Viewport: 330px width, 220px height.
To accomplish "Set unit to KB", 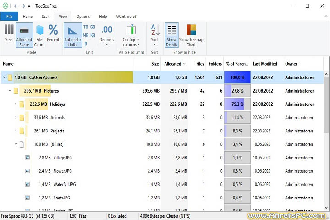I will (x=93, y=35).
